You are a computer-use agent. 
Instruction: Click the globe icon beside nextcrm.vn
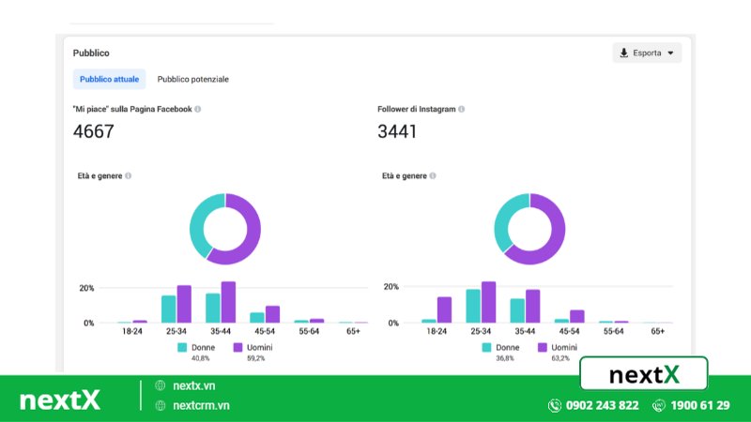(x=161, y=405)
